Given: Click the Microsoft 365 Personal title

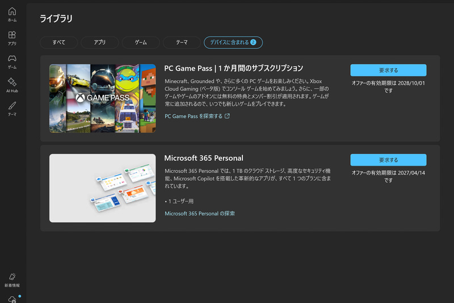Looking at the screenshot, I should pyautogui.click(x=204, y=158).
